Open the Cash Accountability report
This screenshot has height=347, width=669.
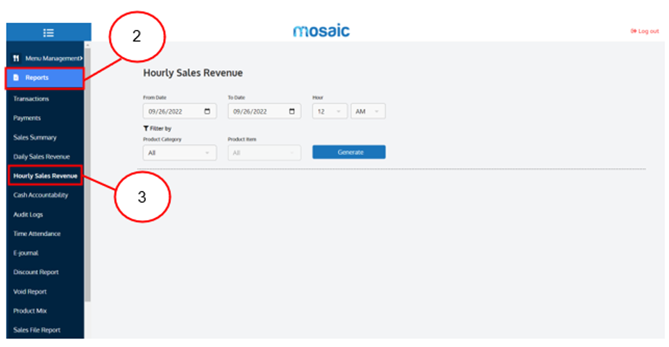coord(40,195)
